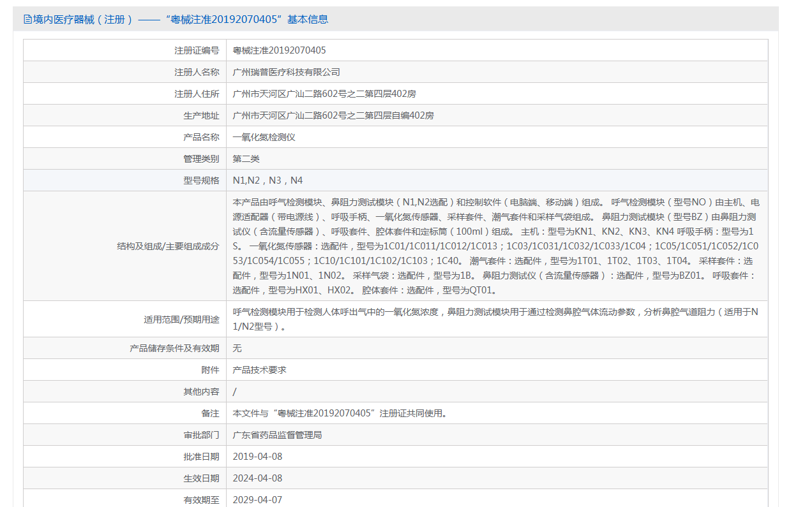Select the label "批准日期"
Viewport: 791px width, 507px height.
click(201, 457)
